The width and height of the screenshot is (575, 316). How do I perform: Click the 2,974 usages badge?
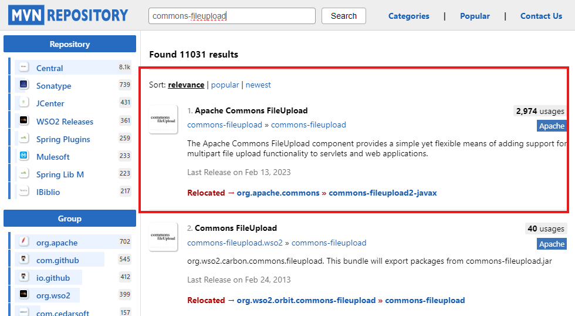(x=540, y=111)
